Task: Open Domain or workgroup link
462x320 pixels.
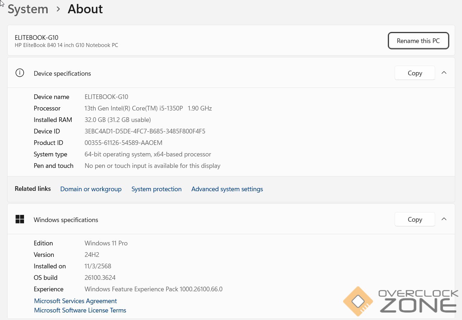Action: pos(91,189)
